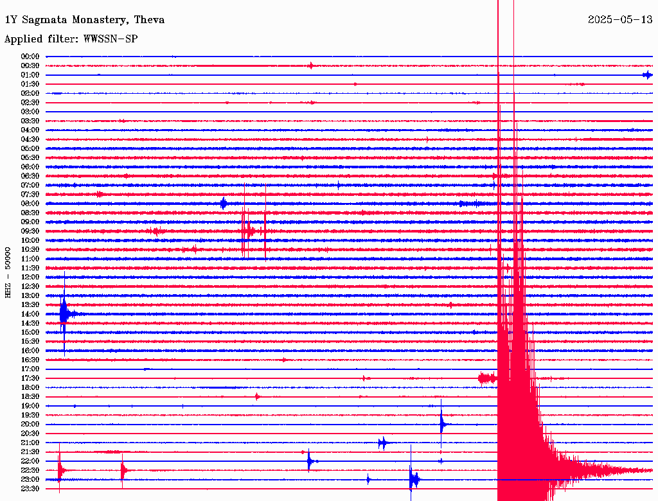Image resolution: width=658 pixels, height=501 pixels.
Task: Click the 01:30 time label
Action: coord(30,84)
